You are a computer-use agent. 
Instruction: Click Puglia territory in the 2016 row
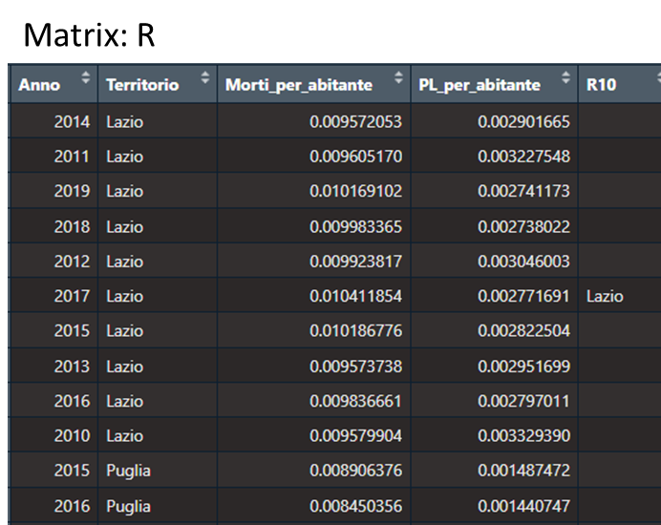pyautogui.click(x=128, y=506)
